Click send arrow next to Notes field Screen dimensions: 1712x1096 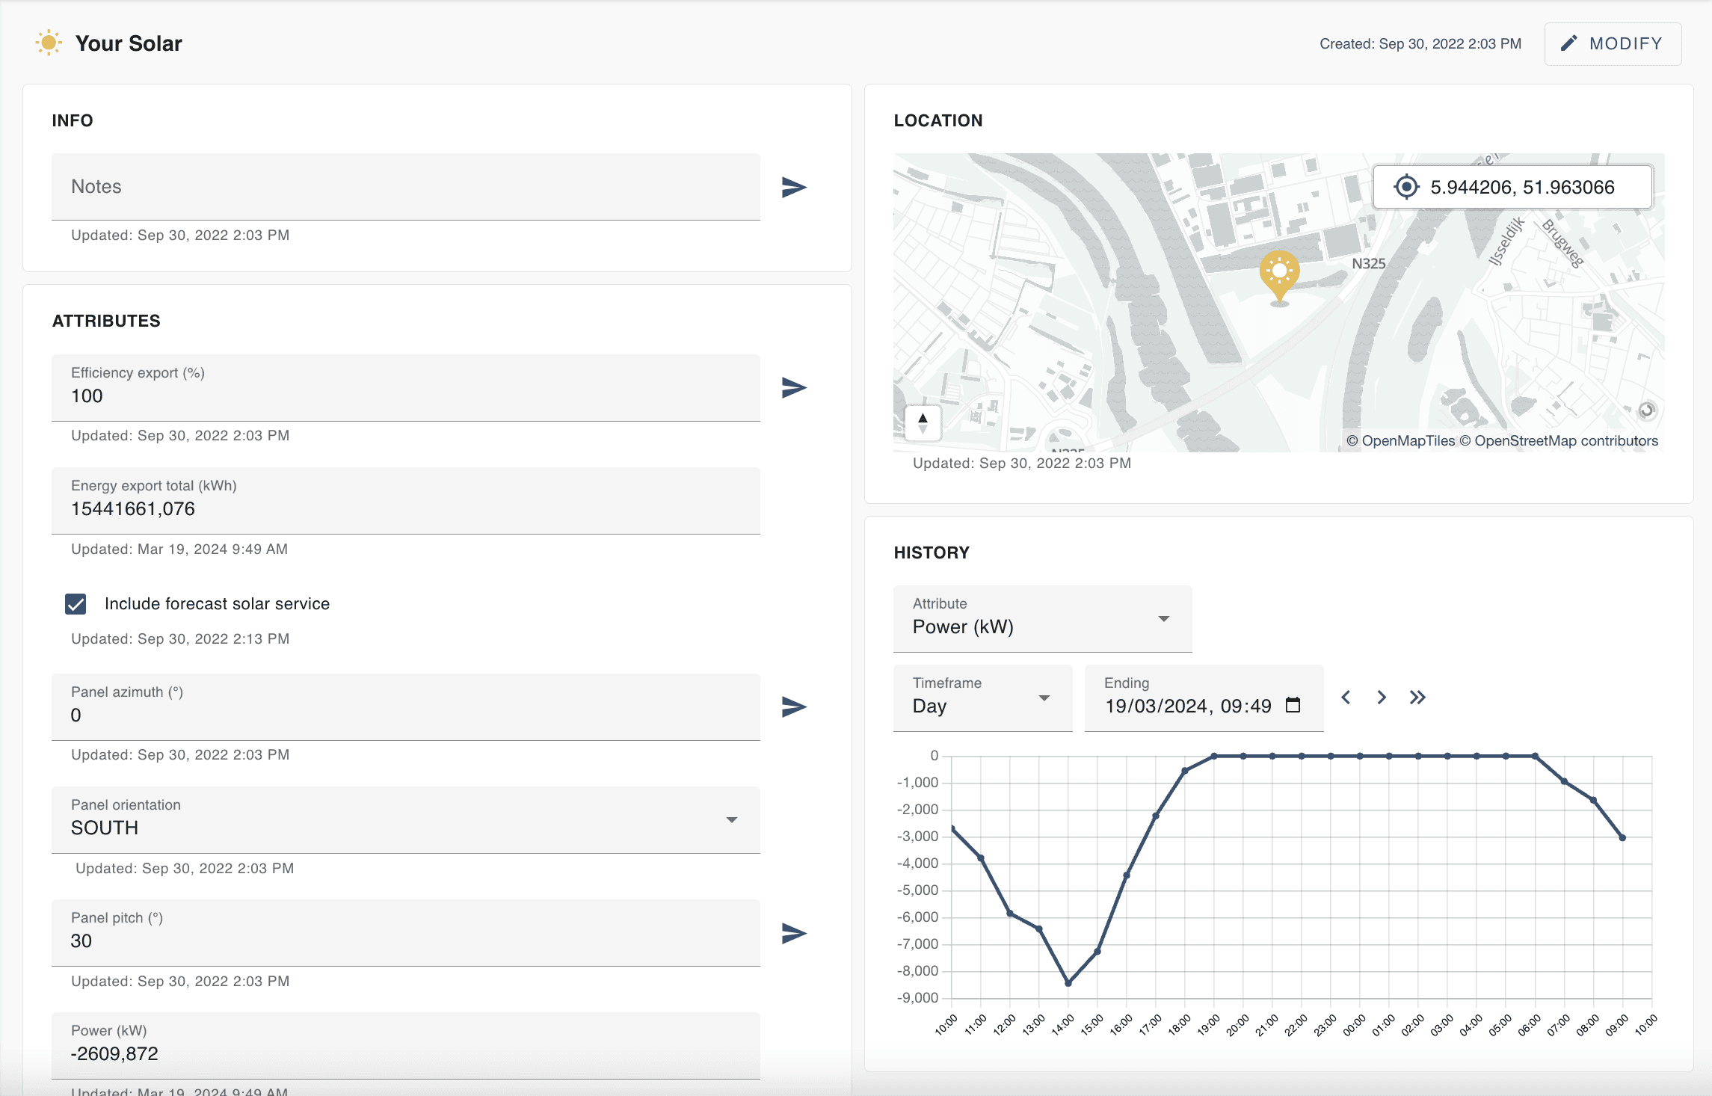[x=793, y=187]
